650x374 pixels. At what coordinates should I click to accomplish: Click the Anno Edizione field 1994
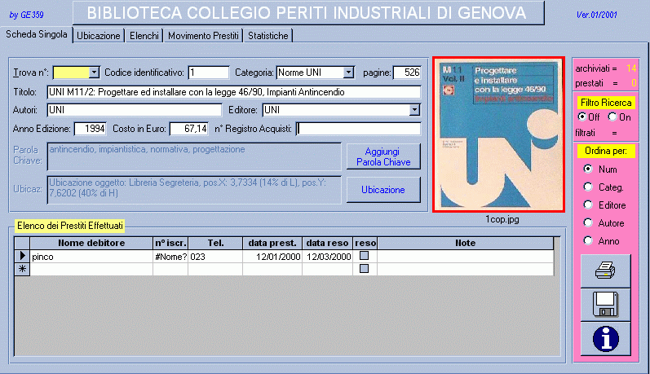point(91,129)
